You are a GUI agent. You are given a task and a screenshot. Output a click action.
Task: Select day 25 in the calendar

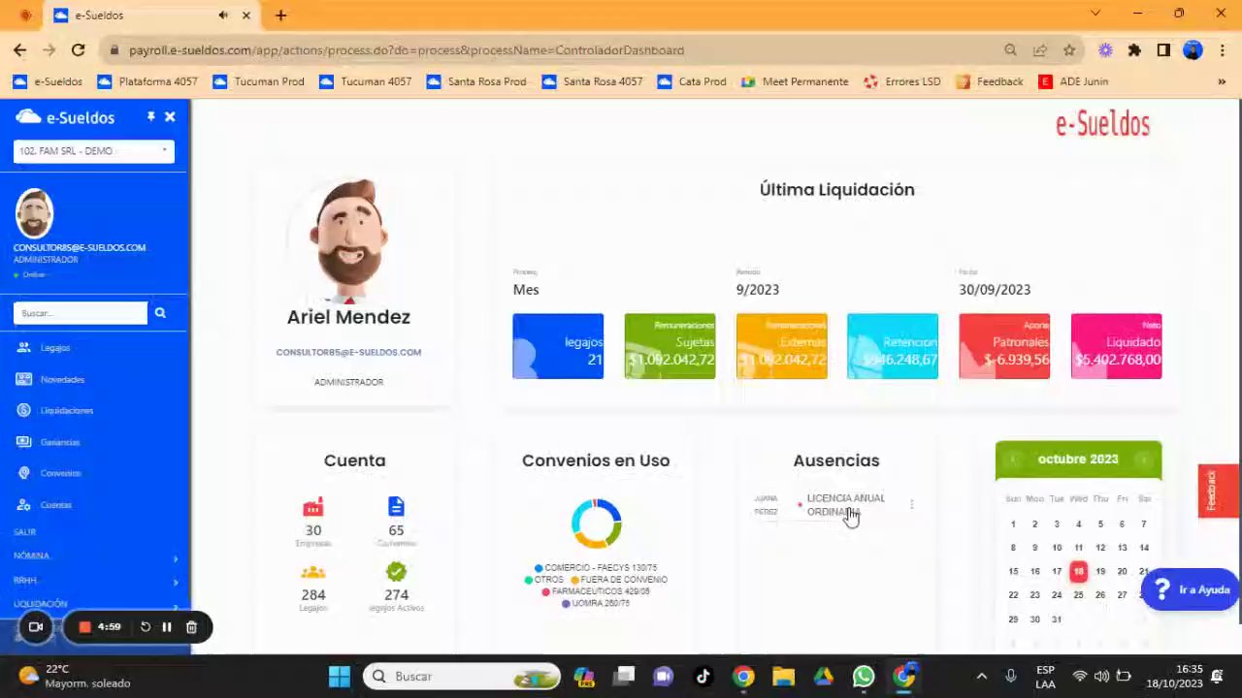click(x=1078, y=595)
